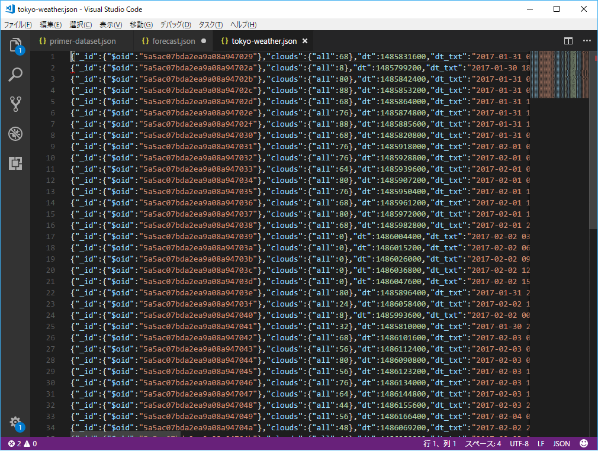Click the vertical editor scrollbar

[x=593, y=140]
